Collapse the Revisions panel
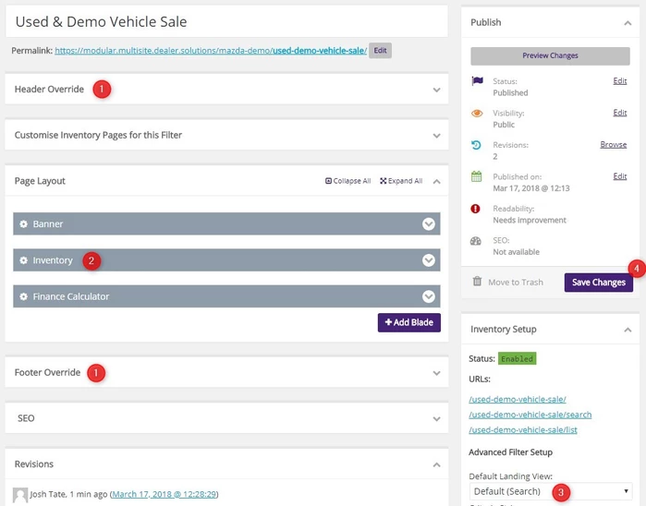This screenshot has width=646, height=506. 437,464
